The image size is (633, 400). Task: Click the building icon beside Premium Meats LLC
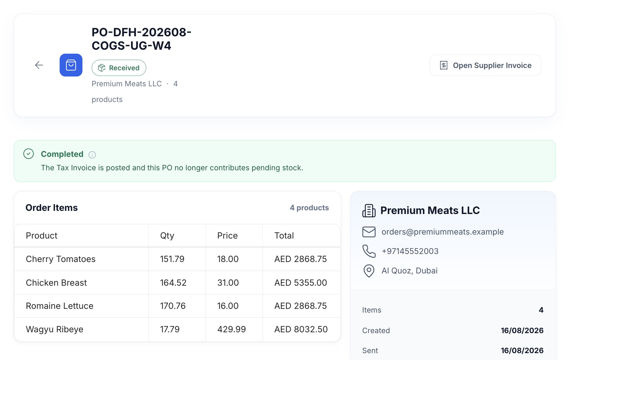369,211
